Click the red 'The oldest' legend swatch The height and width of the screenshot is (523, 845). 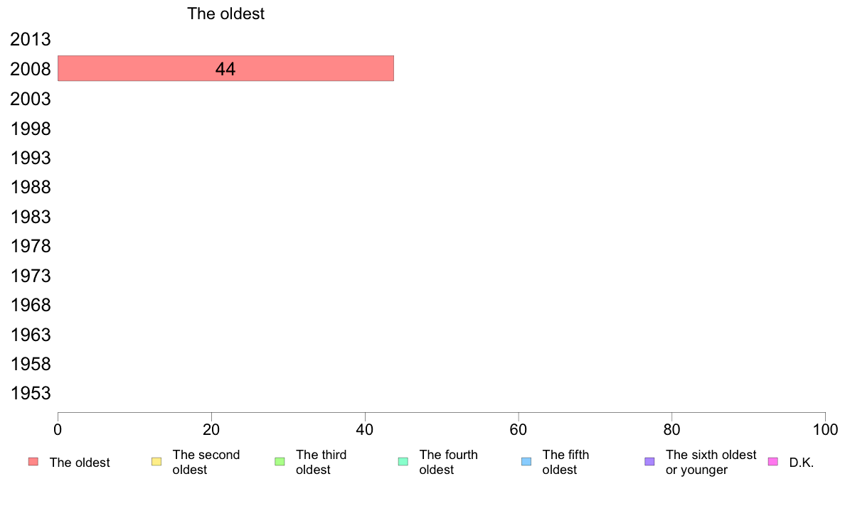(x=33, y=462)
